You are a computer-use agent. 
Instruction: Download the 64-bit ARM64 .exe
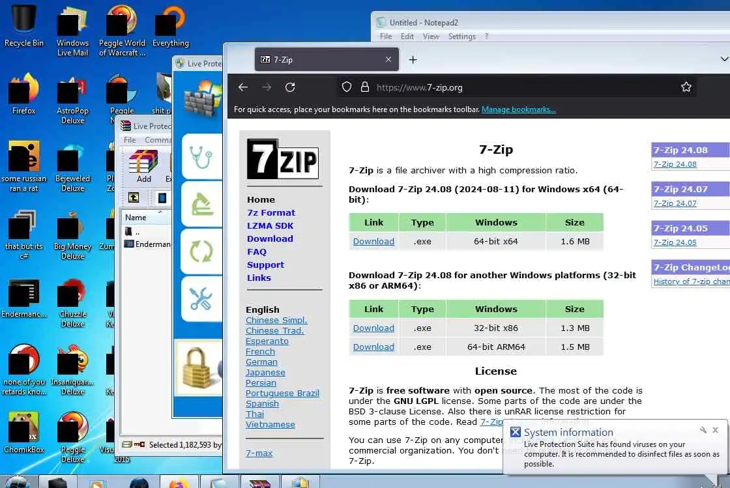click(x=373, y=347)
